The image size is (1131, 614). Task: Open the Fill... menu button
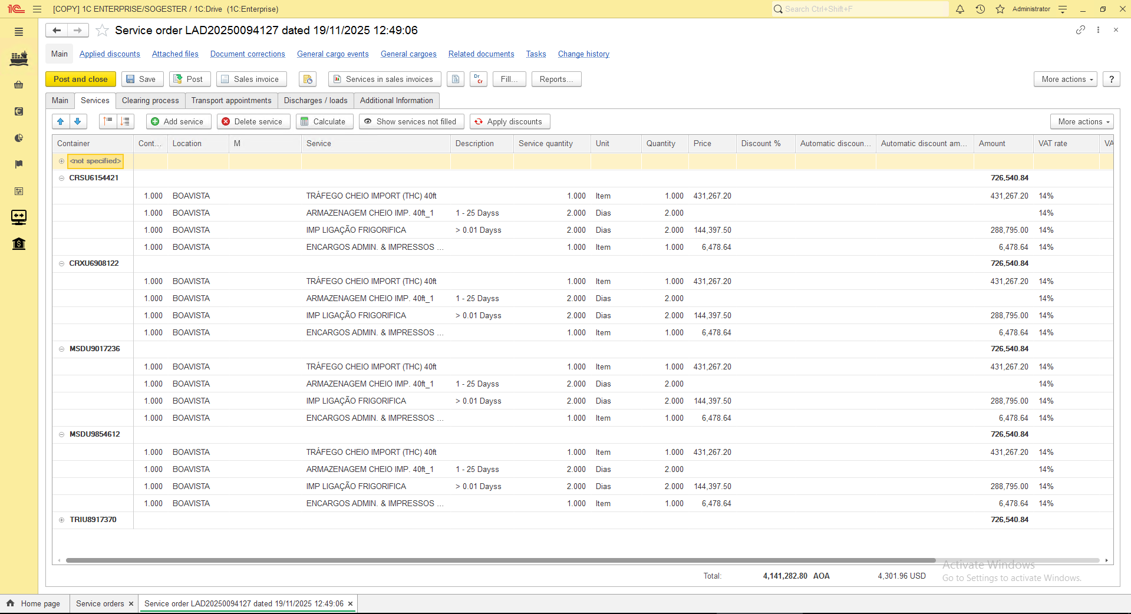(509, 79)
